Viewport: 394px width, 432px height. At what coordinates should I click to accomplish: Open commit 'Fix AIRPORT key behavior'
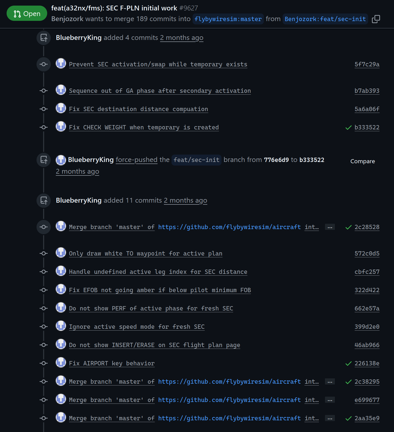[112, 364]
